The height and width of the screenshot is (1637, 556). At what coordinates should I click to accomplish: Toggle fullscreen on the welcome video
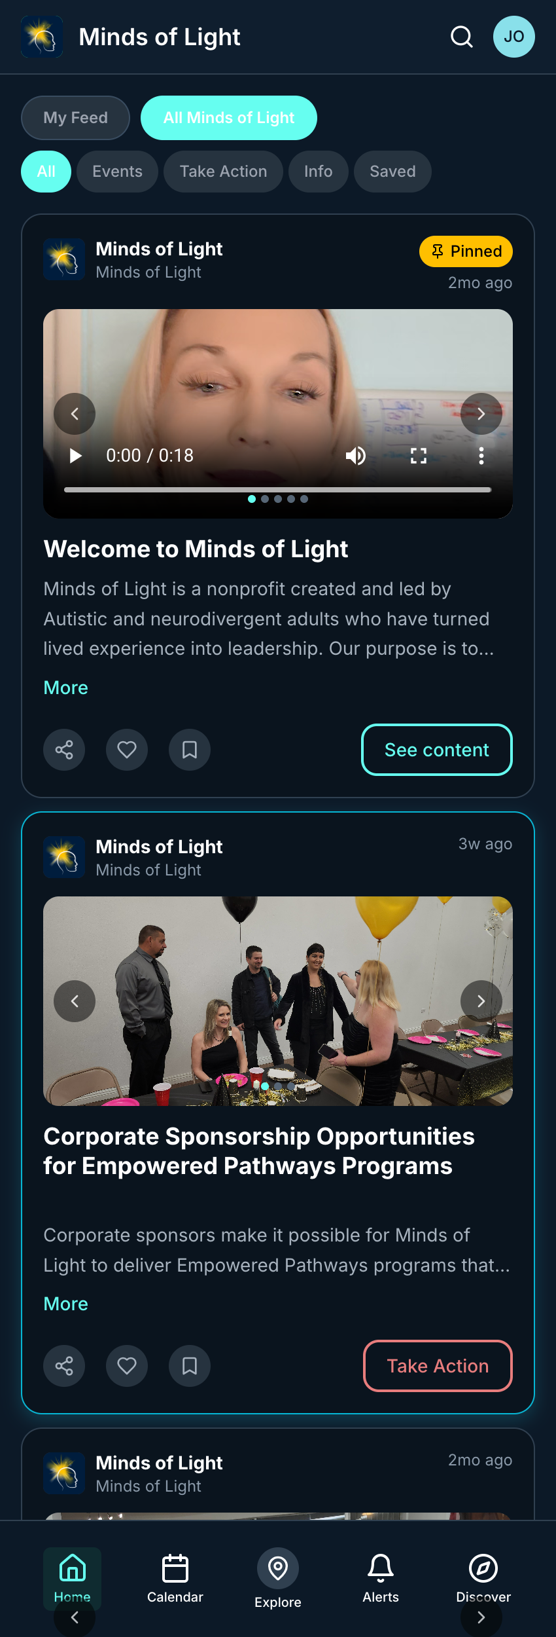(419, 456)
